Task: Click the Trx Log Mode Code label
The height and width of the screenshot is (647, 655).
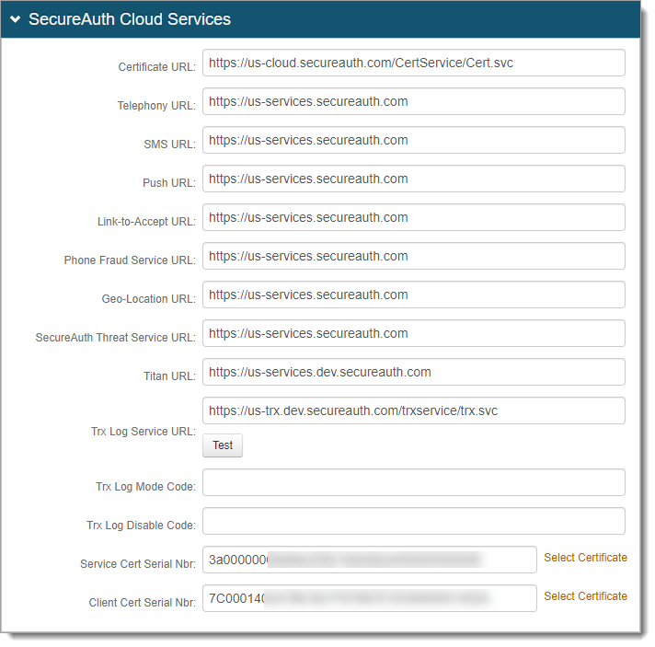Action: coord(145,487)
